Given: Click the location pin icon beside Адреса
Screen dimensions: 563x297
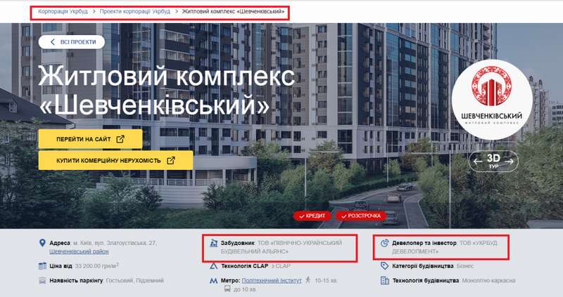Looking at the screenshot, I should point(42,243).
